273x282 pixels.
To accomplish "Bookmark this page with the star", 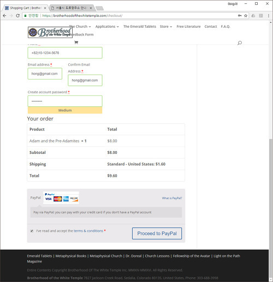I will [246, 16].
